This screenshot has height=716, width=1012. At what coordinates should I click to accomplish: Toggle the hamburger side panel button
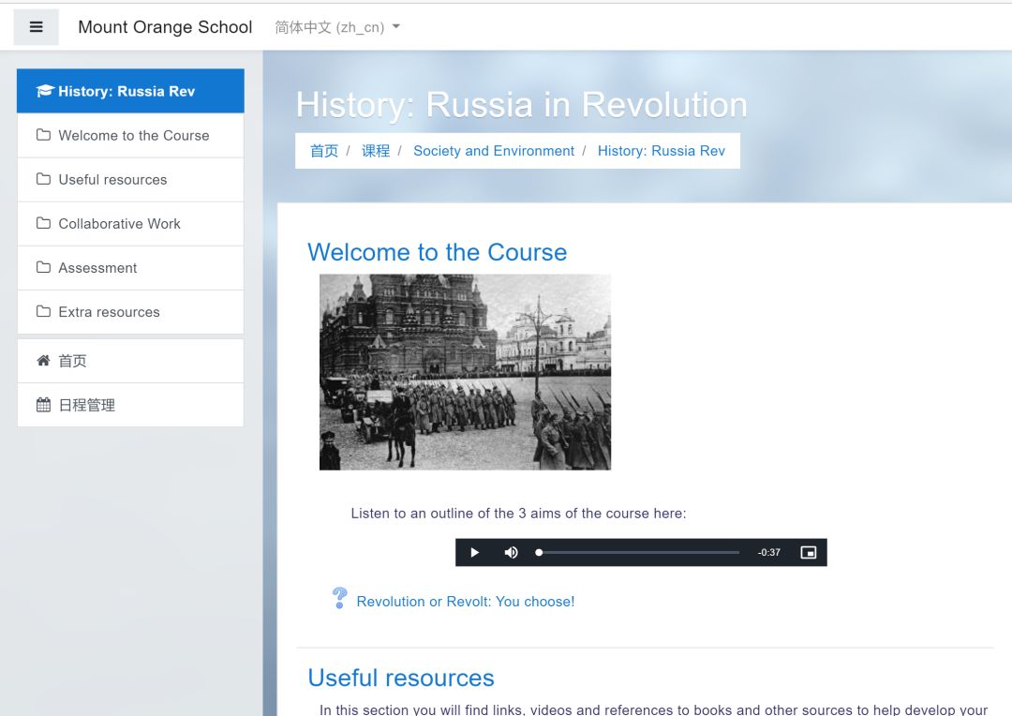[x=36, y=27]
